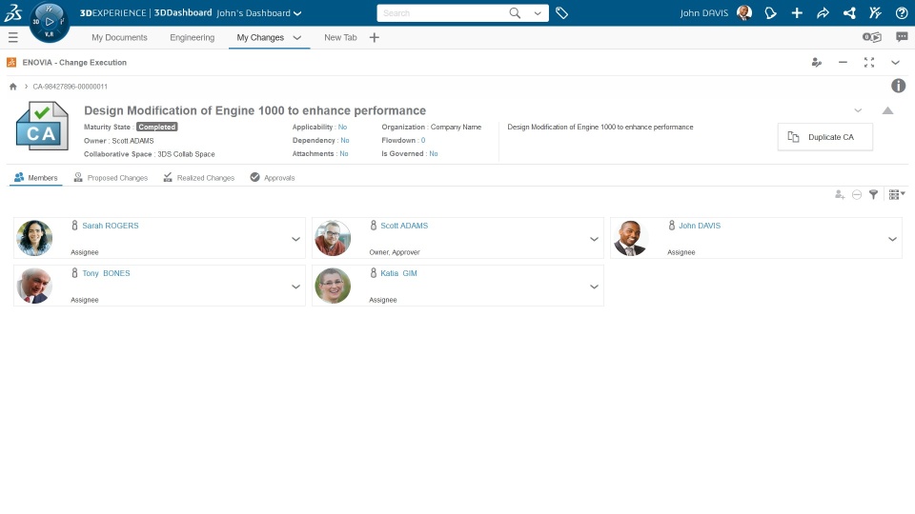The height and width of the screenshot is (514, 915).
Task: Open Sarah ROGERS name link
Action: pyautogui.click(x=111, y=226)
